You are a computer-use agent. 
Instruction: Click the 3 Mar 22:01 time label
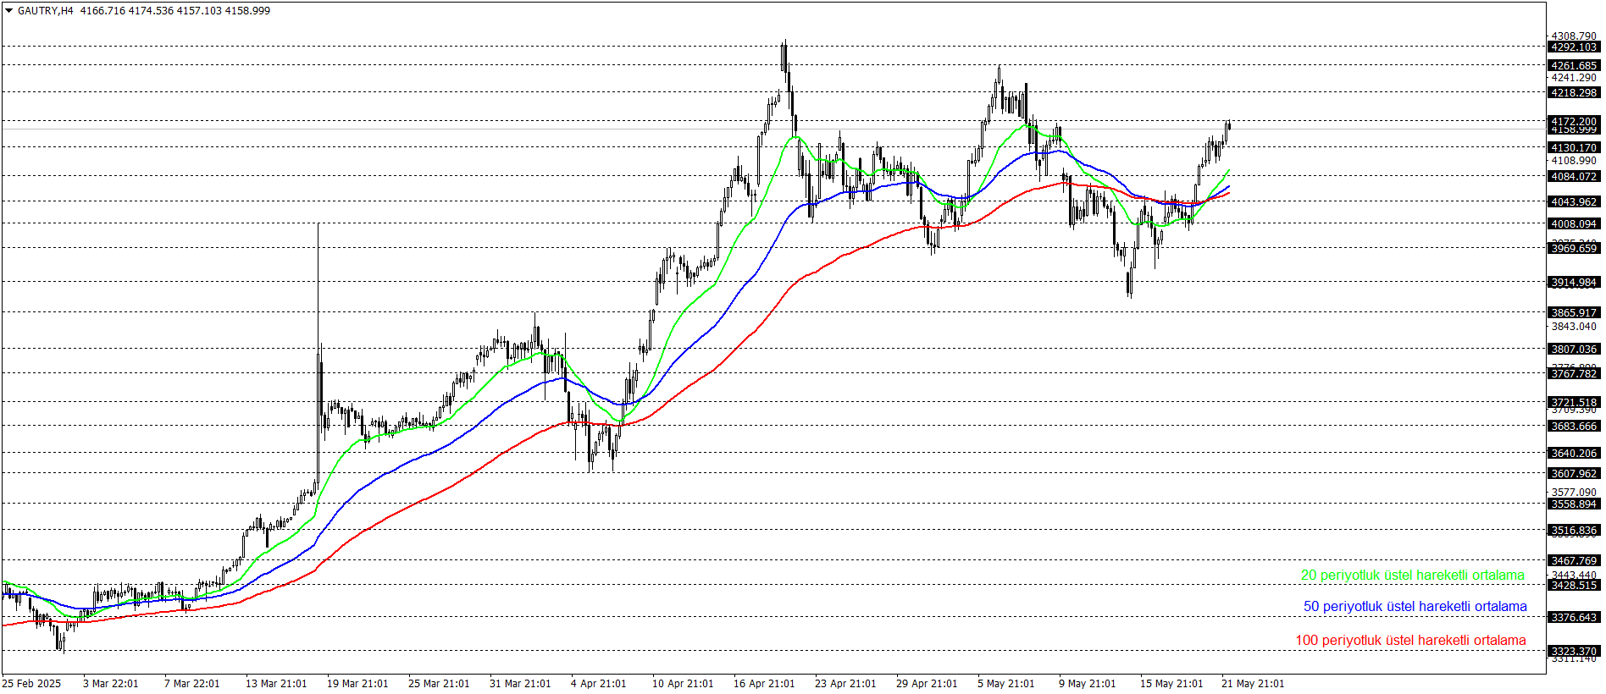[110, 684]
